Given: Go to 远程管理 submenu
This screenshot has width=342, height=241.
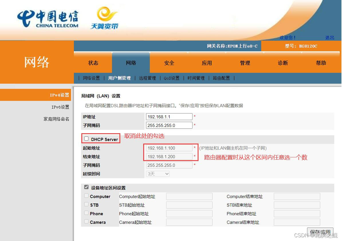Looking at the screenshot, I should tap(148, 78).
